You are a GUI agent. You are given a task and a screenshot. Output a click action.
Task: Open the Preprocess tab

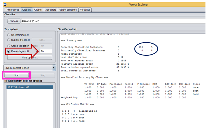[x=13, y=10]
